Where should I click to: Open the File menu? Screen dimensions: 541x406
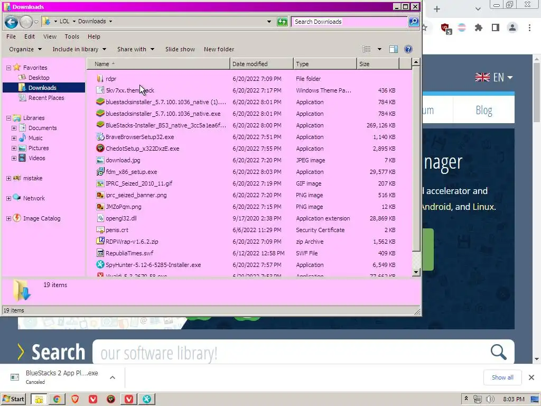click(x=11, y=36)
